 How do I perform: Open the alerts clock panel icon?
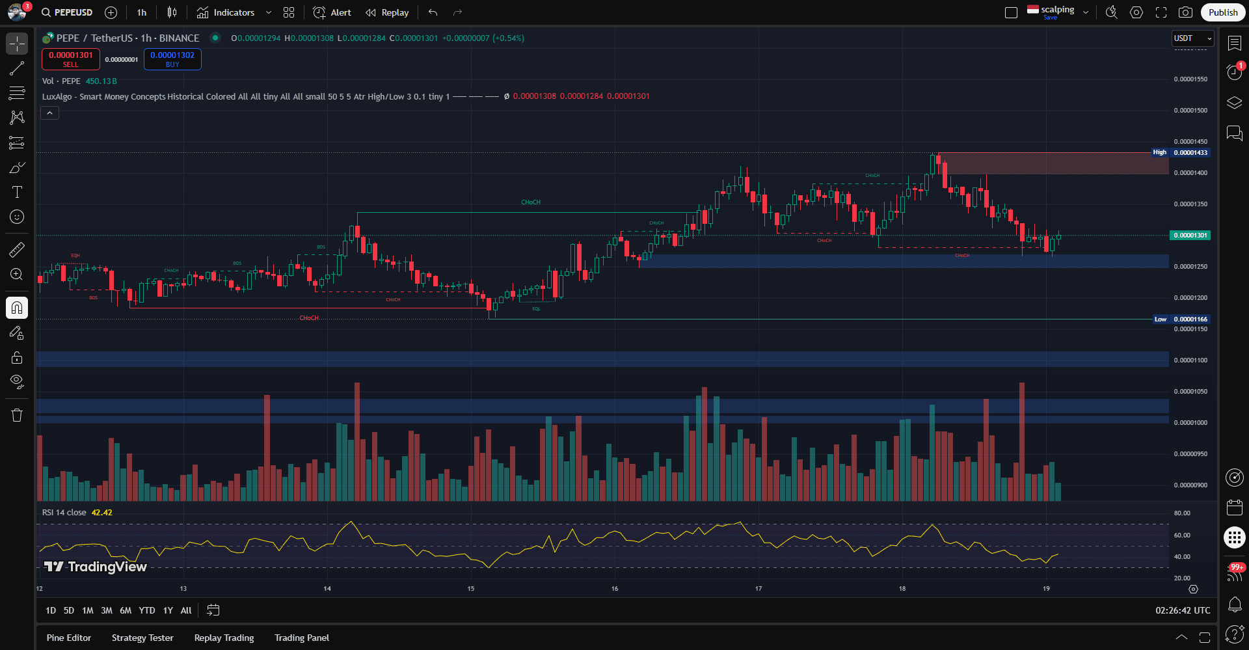click(x=1234, y=72)
